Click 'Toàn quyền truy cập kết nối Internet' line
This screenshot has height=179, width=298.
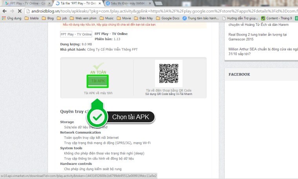[x=91, y=138]
